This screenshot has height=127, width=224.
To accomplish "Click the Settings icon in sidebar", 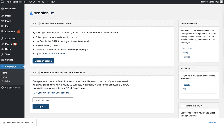I will click(x=3, y=60).
